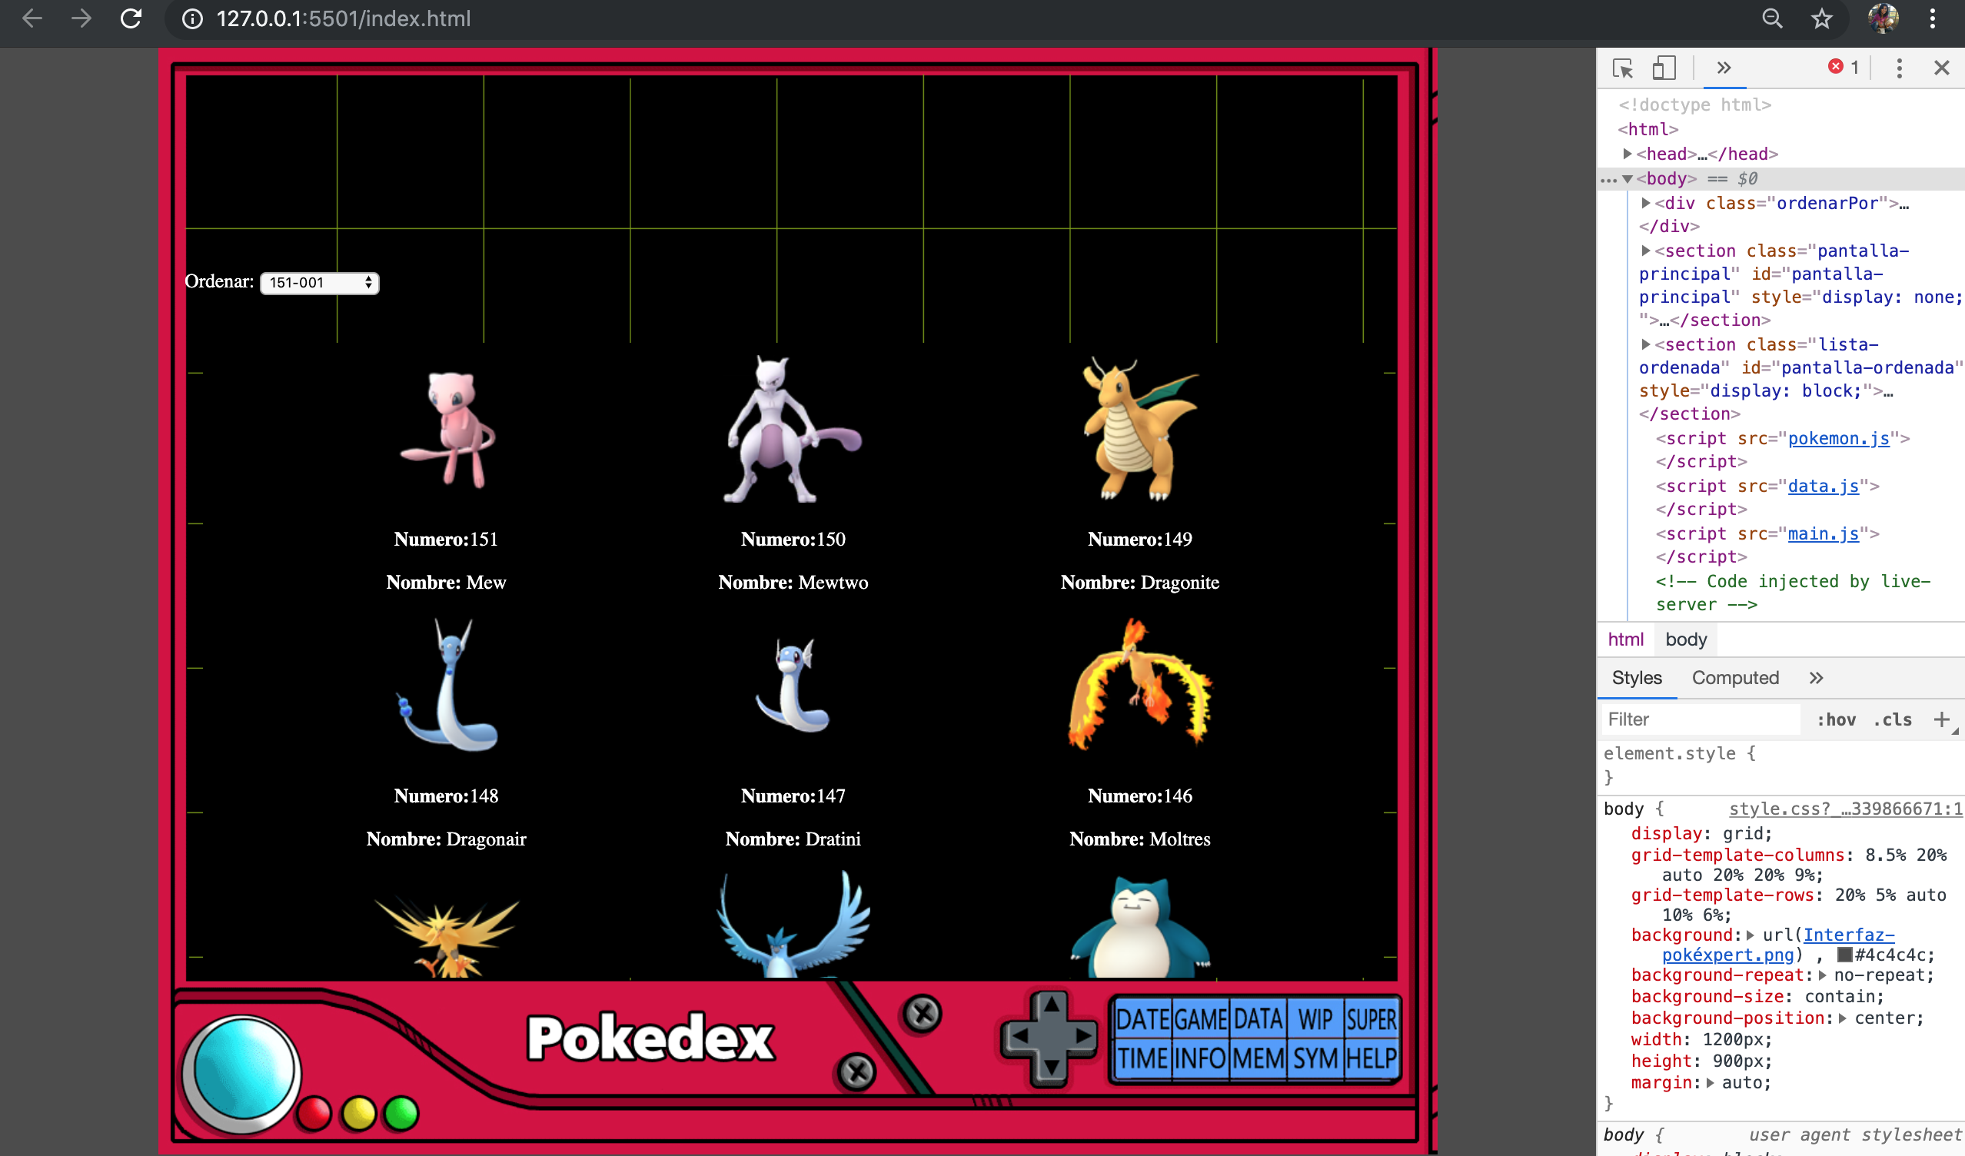
Task: Switch to the Computed tab
Action: coord(1735,677)
